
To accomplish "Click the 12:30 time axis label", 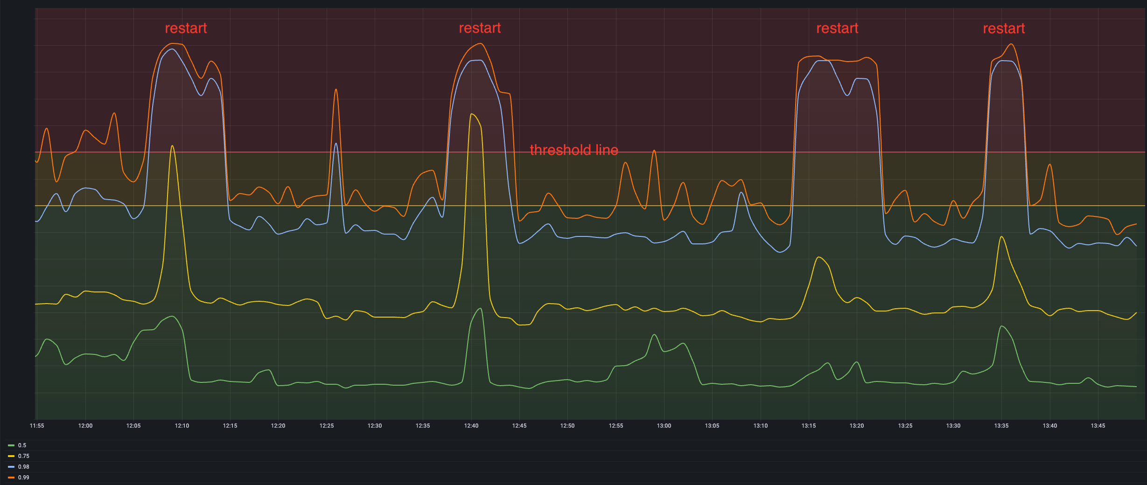I will pos(375,426).
